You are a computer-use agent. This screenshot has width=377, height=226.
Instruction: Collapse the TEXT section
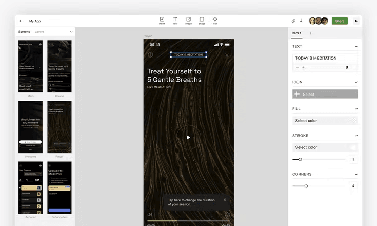click(356, 46)
